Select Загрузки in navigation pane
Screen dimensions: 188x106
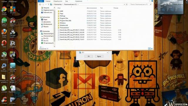click(x=45, y=8)
